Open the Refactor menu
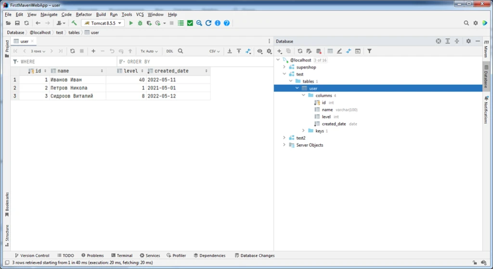This screenshot has width=493, height=269. (x=84, y=14)
